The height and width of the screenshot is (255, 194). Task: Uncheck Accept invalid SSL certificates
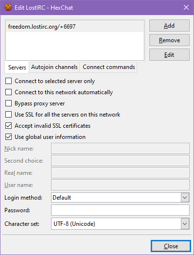pyautogui.click(x=8, y=126)
